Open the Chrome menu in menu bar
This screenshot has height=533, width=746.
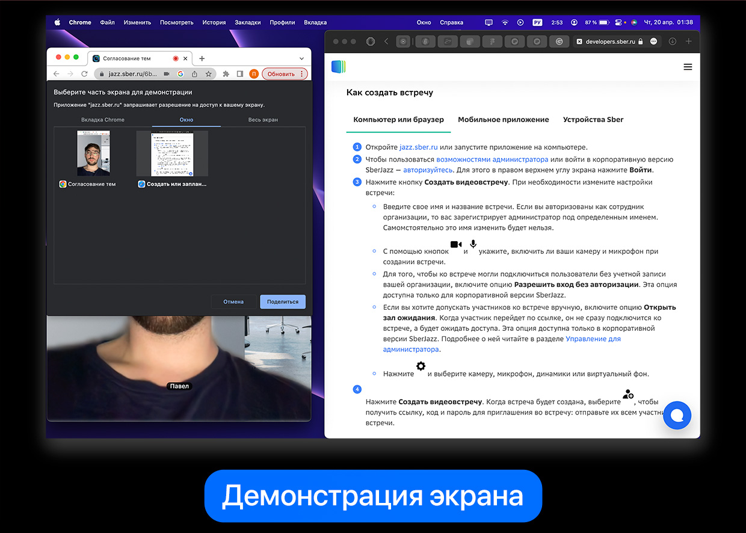(x=80, y=22)
